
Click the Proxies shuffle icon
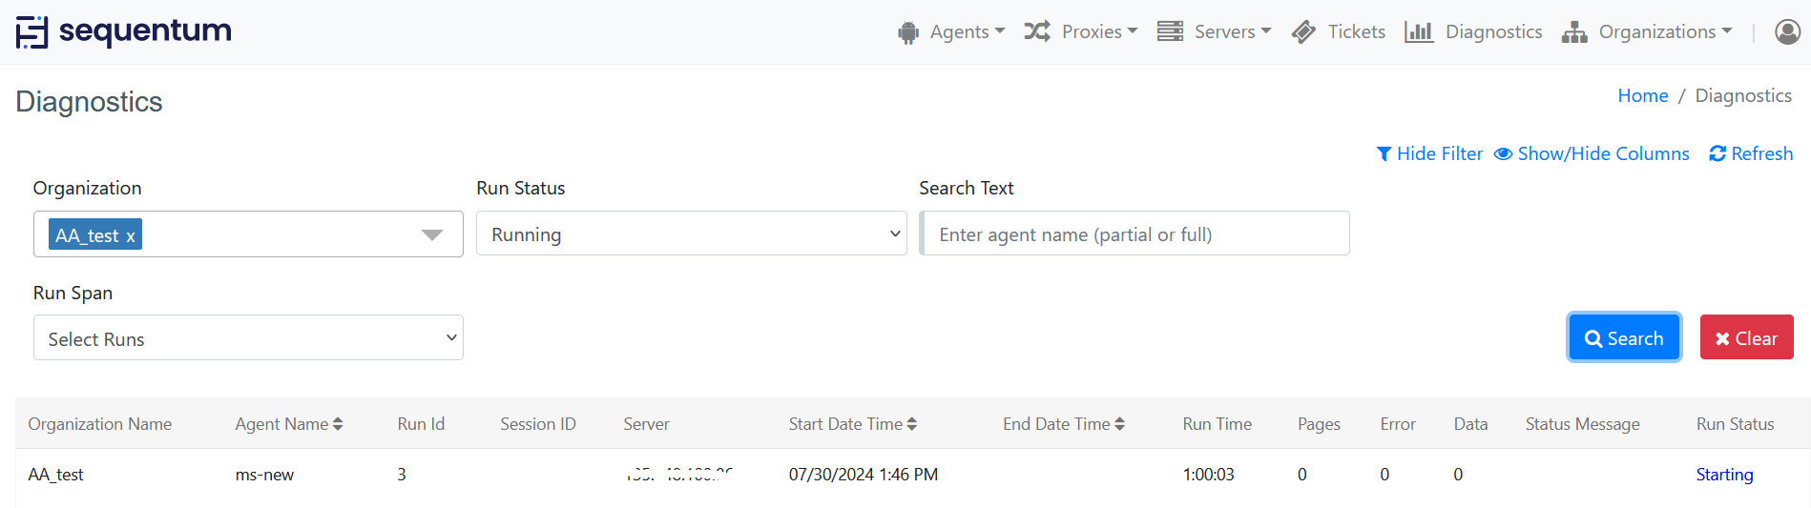[x=1037, y=31]
